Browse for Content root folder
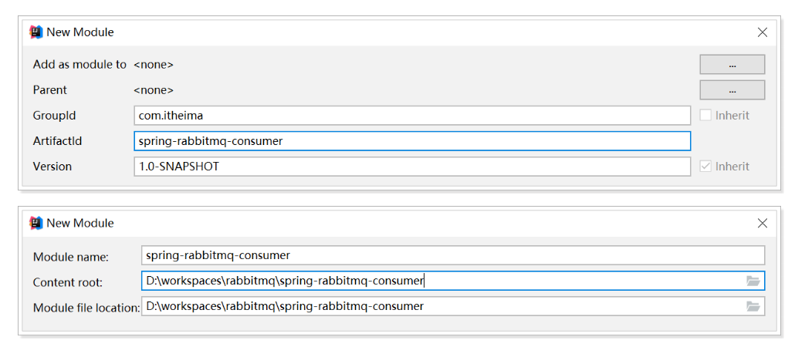 753,281
